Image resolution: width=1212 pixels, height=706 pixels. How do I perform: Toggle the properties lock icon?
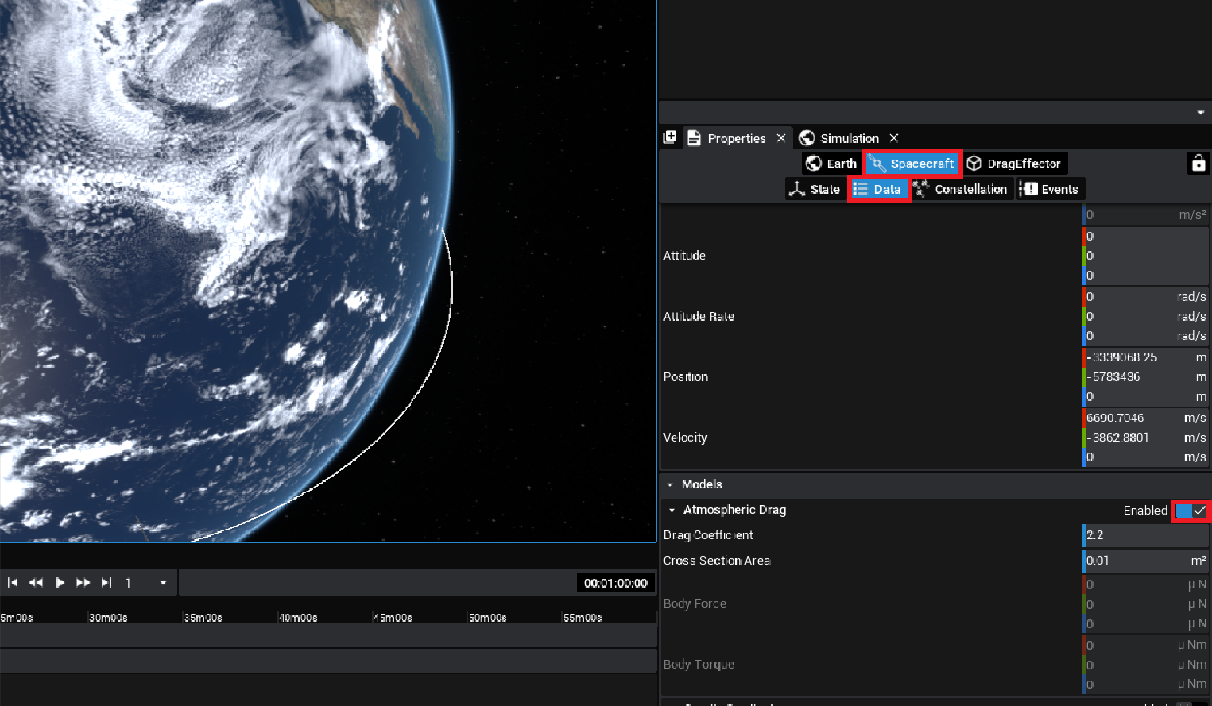point(1198,164)
